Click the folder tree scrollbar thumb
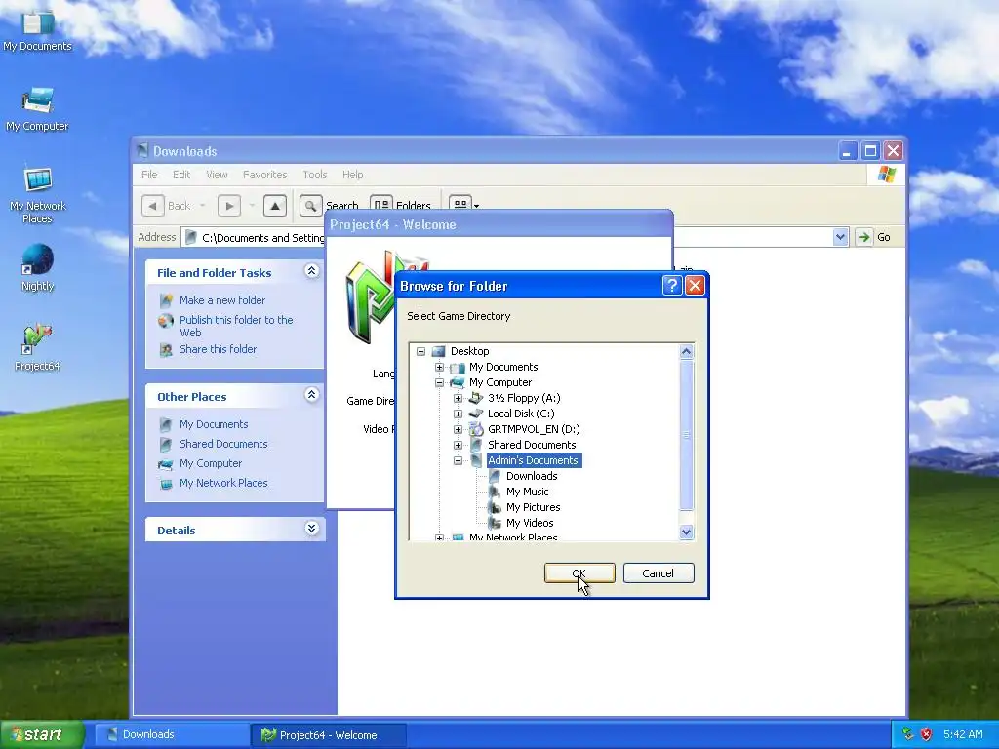Image resolution: width=999 pixels, height=749 pixels. (686, 435)
